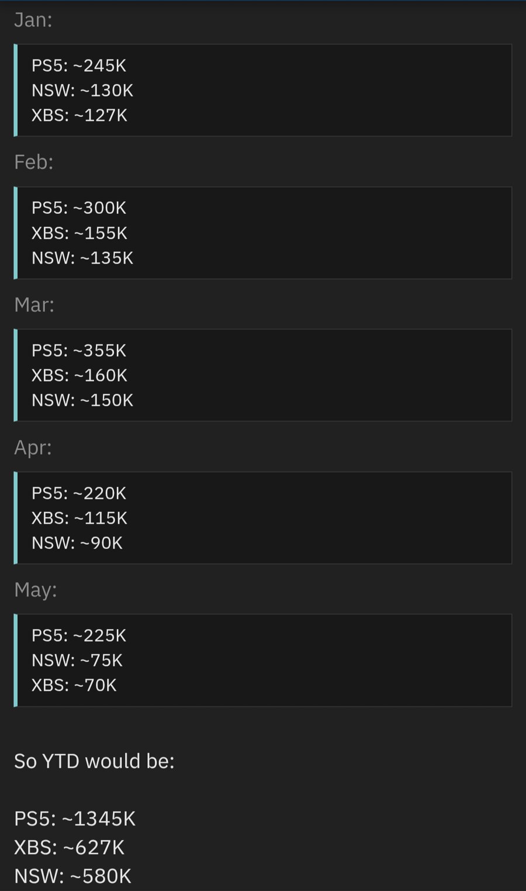Click XBS ~70K entry in May block
Screen dimensions: 526x891
[74, 685]
